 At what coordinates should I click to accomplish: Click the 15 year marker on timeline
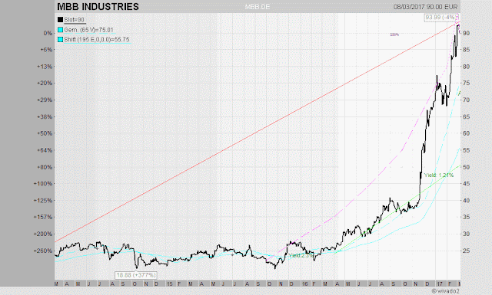point(169,284)
